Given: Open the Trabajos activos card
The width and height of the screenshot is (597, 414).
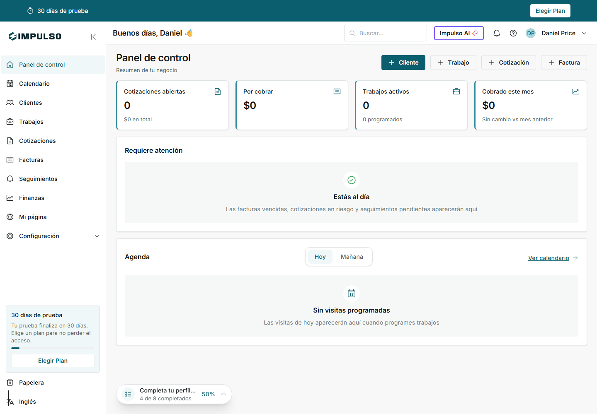Looking at the screenshot, I should 411,105.
